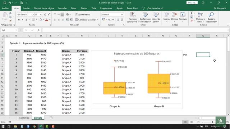Click the chart title Ingresos mensuales de 100 hogares
The height and width of the screenshot is (129, 230).
coord(137,54)
